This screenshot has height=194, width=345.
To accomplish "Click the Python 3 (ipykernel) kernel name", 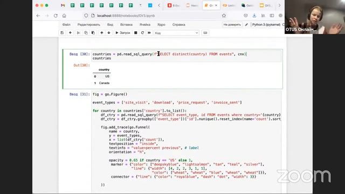I will [x=266, y=25].
